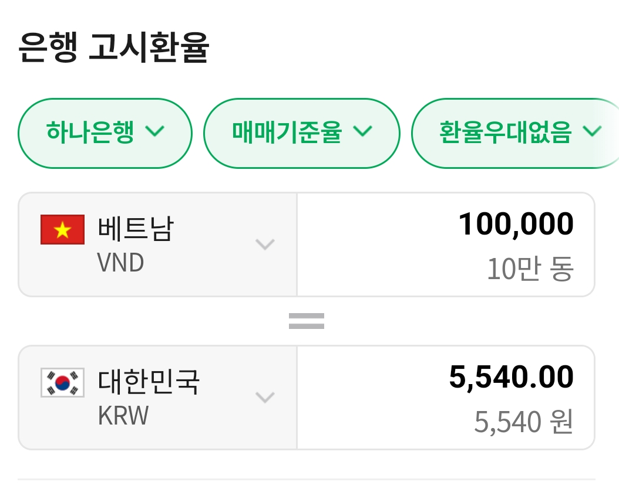This screenshot has height=499, width=619.
Task: Click the 베트남 country name label
Action: coord(135,229)
